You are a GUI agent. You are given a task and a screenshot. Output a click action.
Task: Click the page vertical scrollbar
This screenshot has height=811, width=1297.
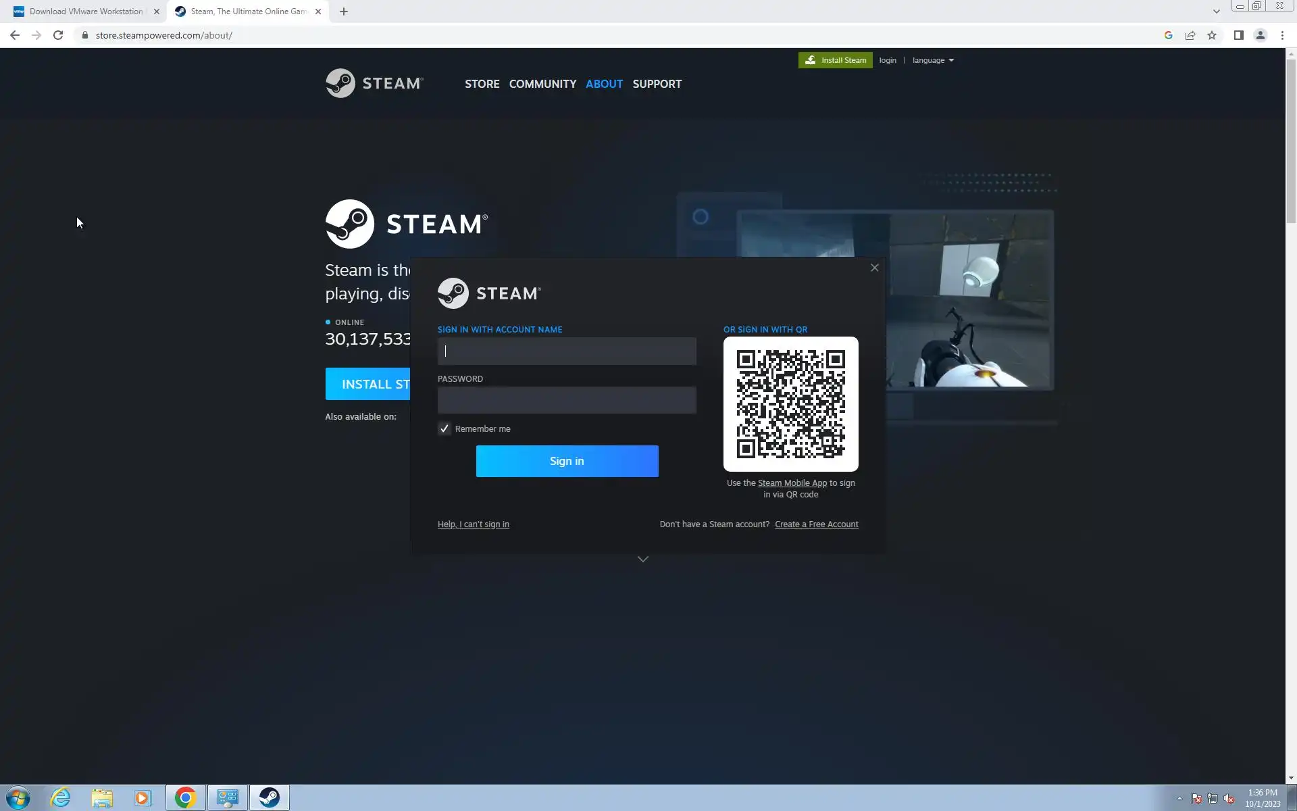coord(1290,142)
